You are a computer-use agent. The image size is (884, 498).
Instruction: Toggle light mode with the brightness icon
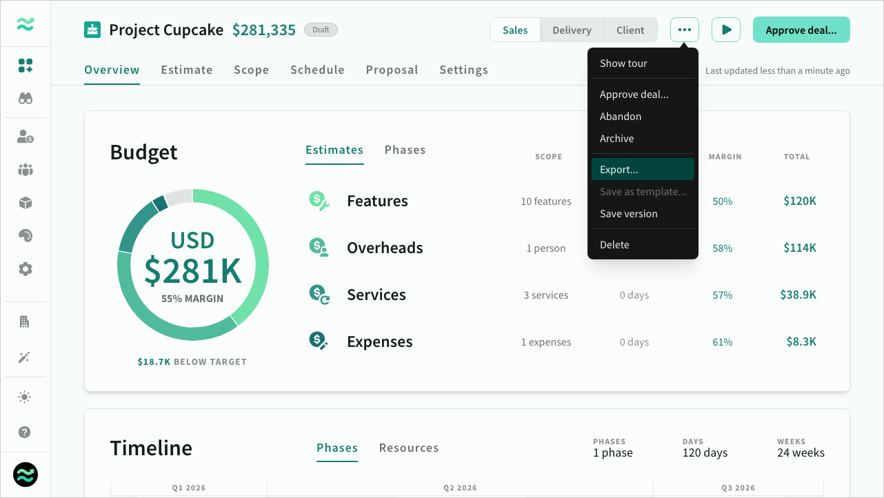(x=25, y=397)
